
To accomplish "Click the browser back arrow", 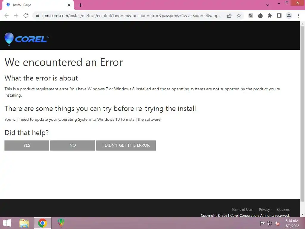I will [7, 16].
